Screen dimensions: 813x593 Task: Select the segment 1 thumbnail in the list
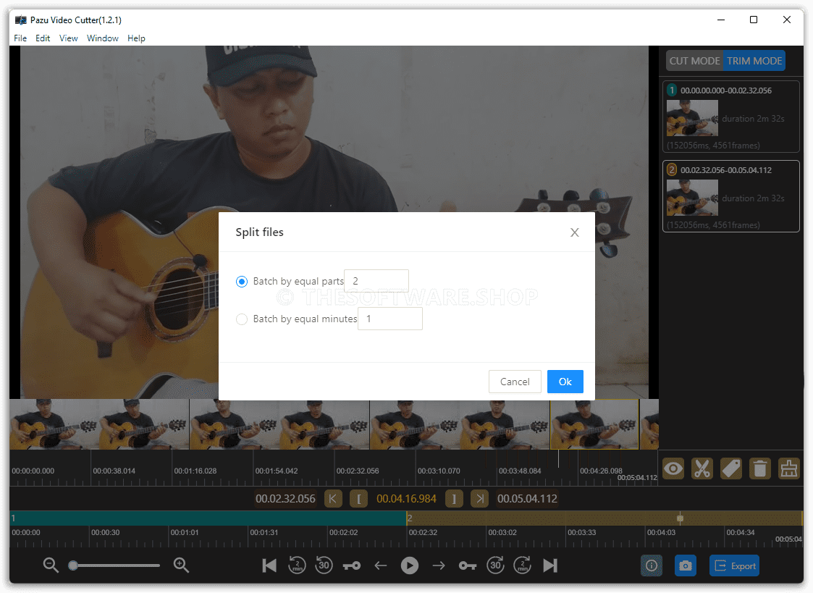[x=692, y=118]
